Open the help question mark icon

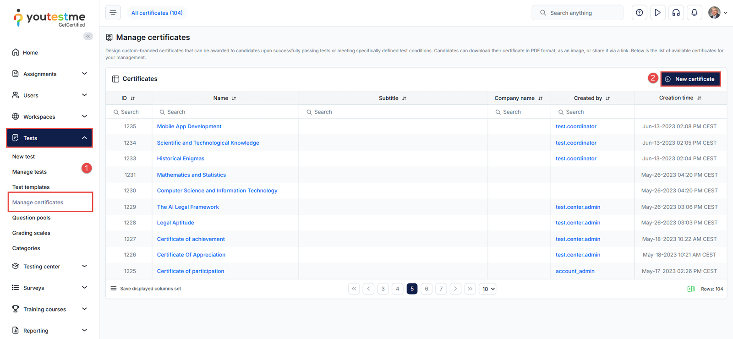[639, 13]
